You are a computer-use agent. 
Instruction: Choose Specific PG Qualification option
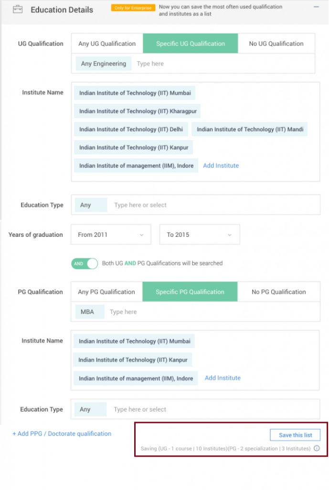click(x=190, y=291)
